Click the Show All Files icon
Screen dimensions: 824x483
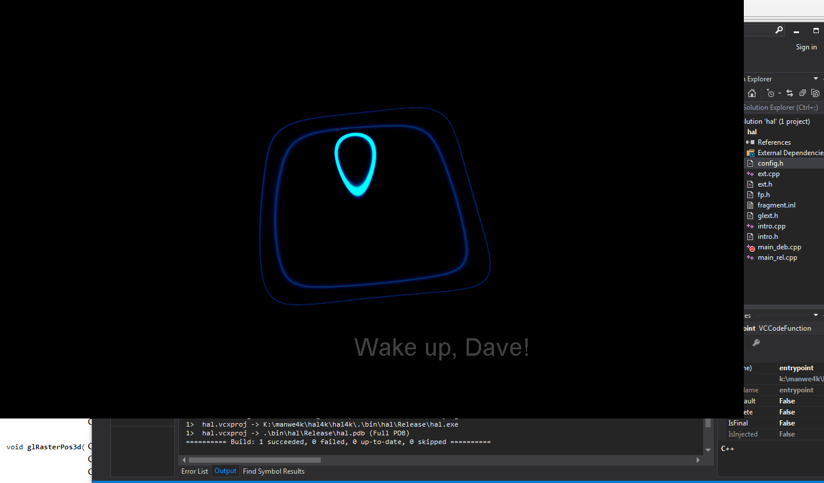point(815,93)
